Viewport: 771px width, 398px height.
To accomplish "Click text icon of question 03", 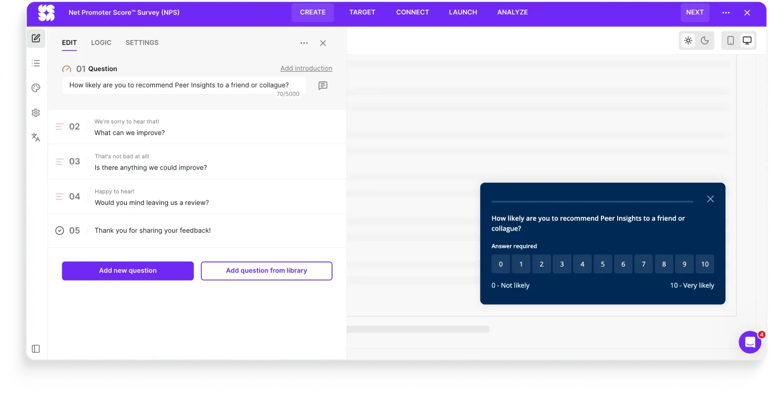I will pos(60,162).
